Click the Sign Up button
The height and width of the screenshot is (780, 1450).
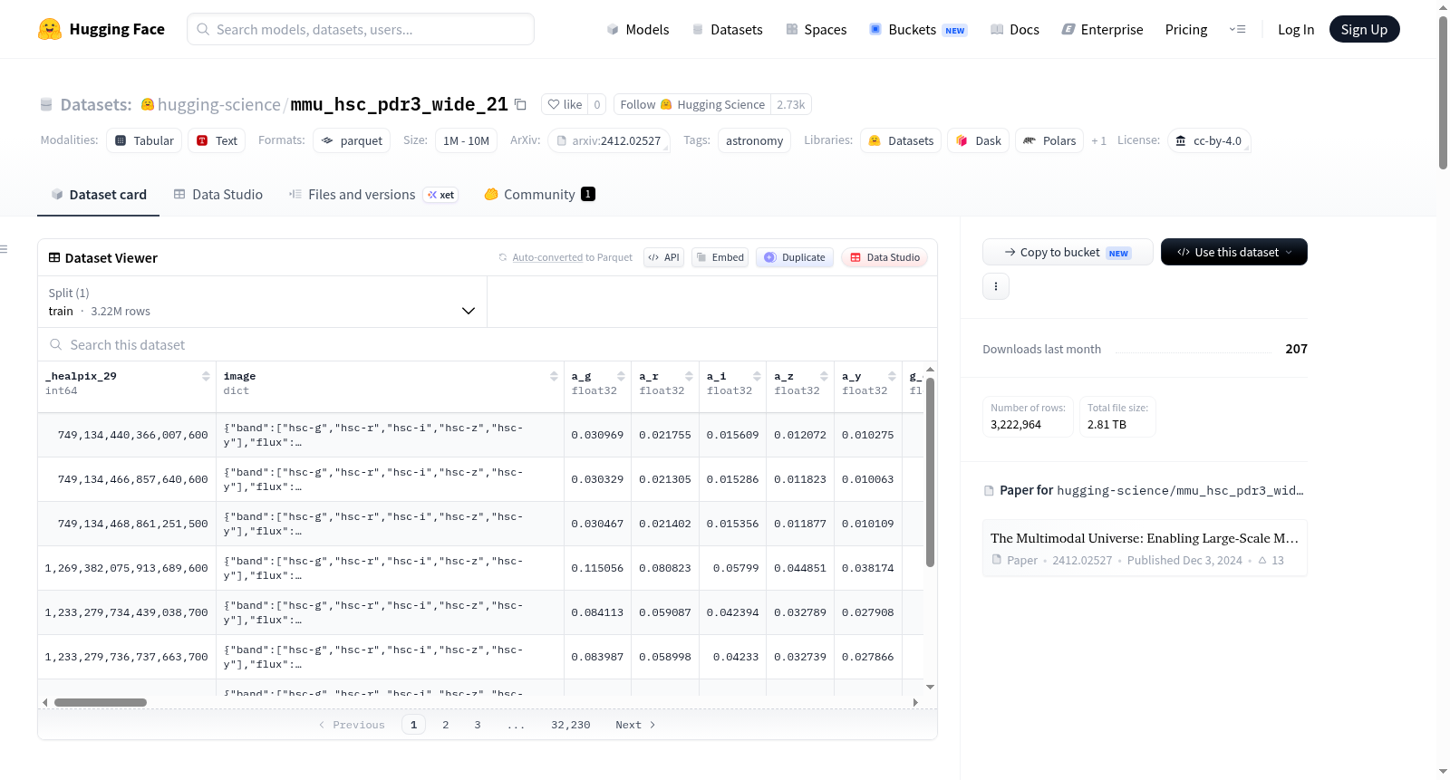(1364, 29)
